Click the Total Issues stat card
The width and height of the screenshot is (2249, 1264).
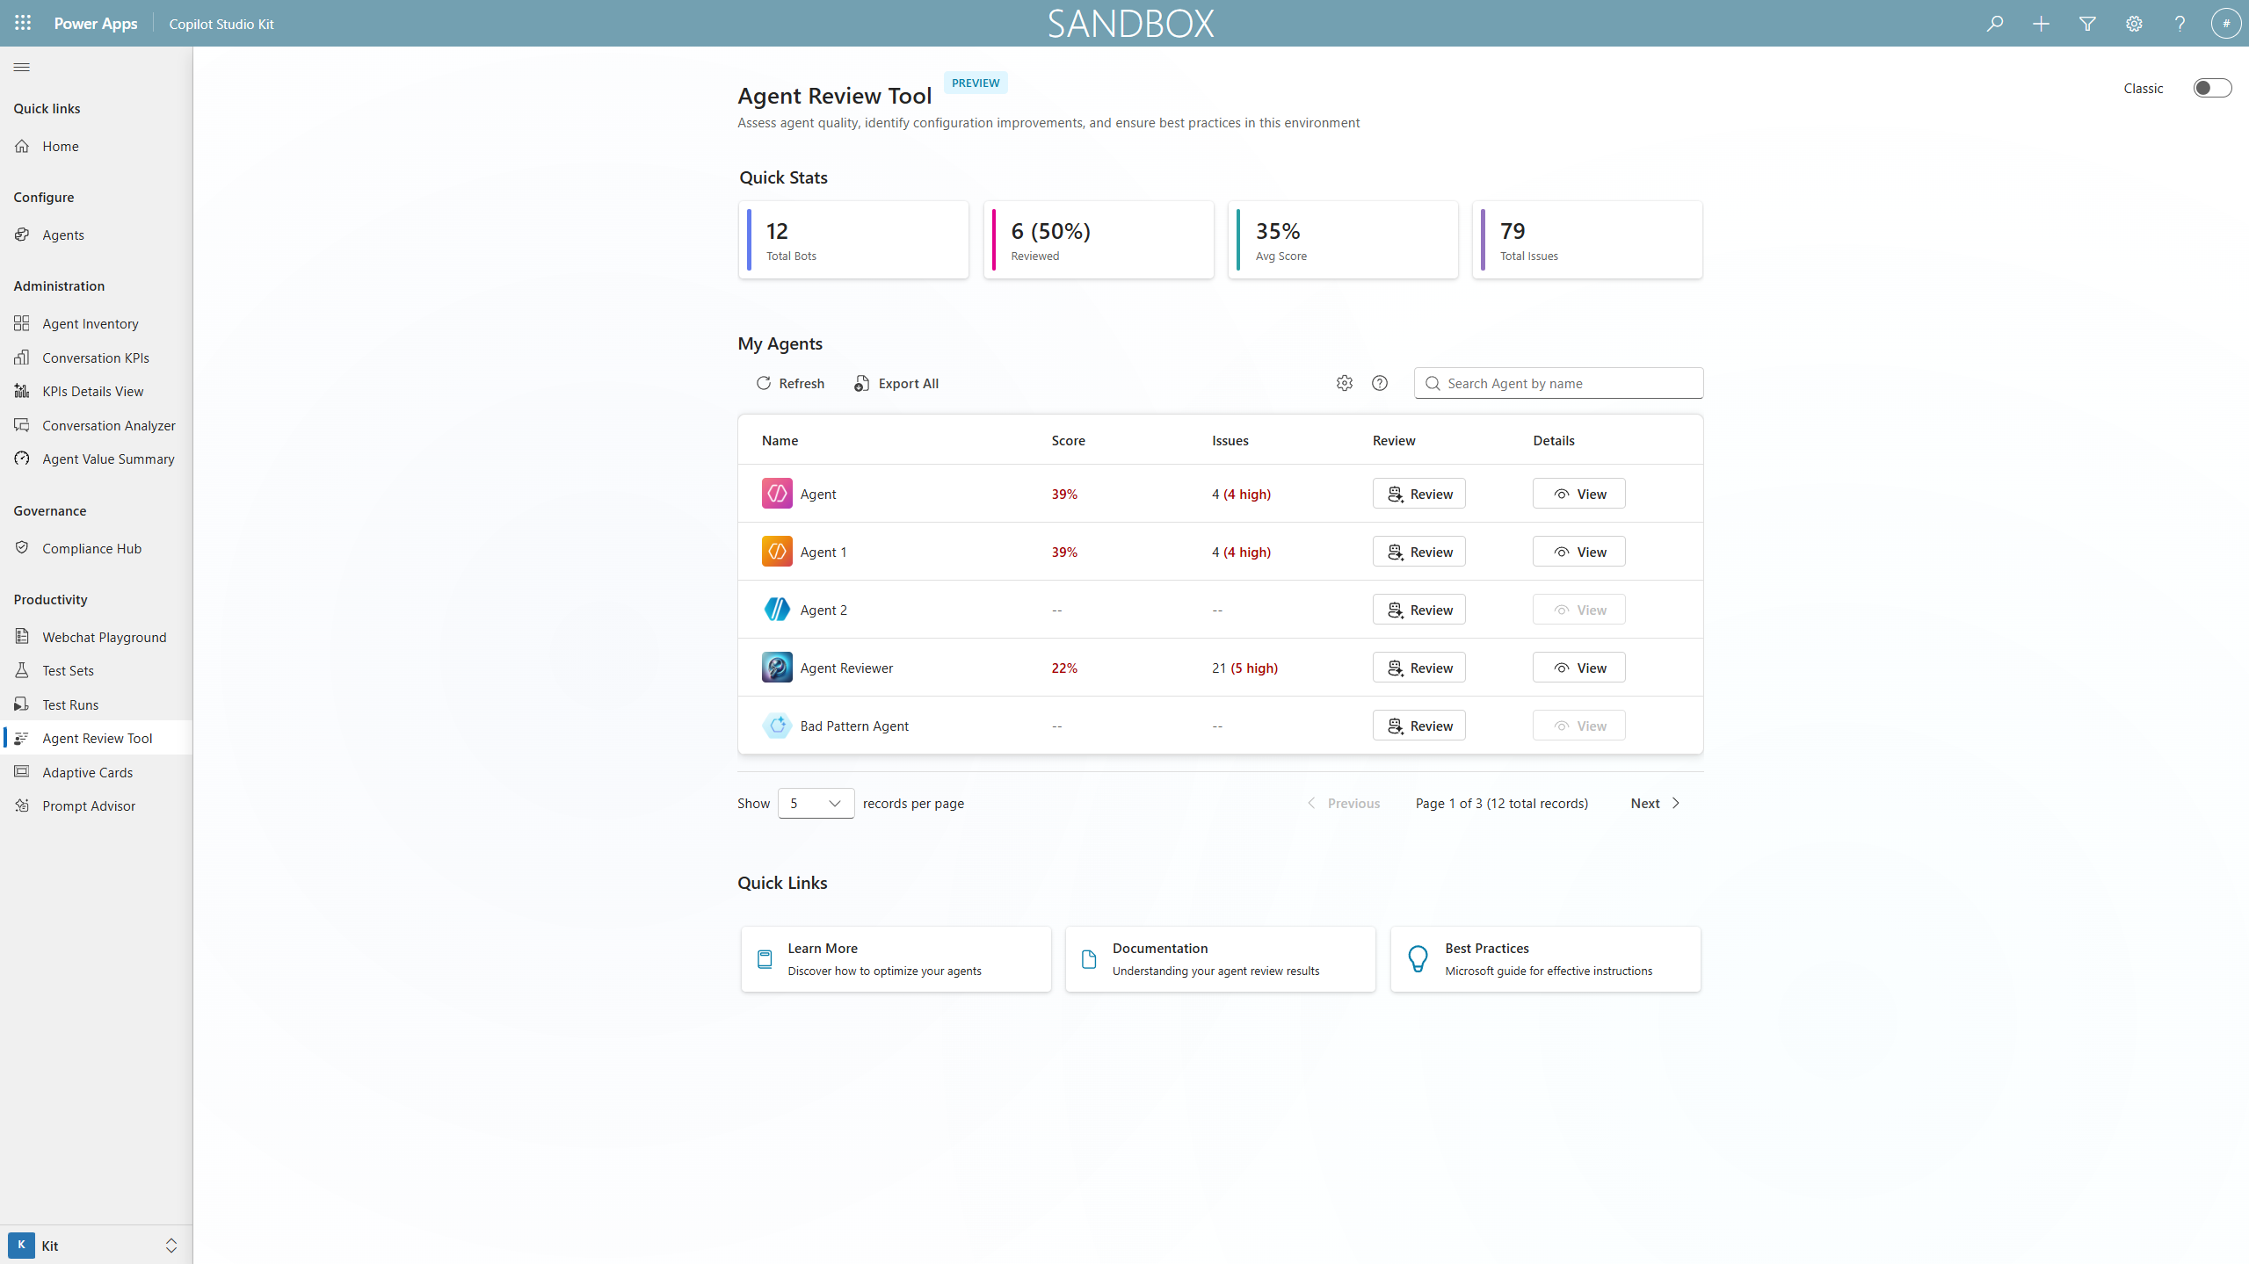click(x=1587, y=240)
